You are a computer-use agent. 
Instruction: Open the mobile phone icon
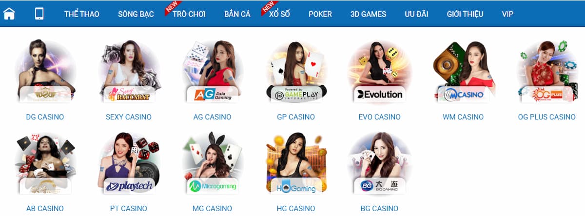tap(39, 14)
